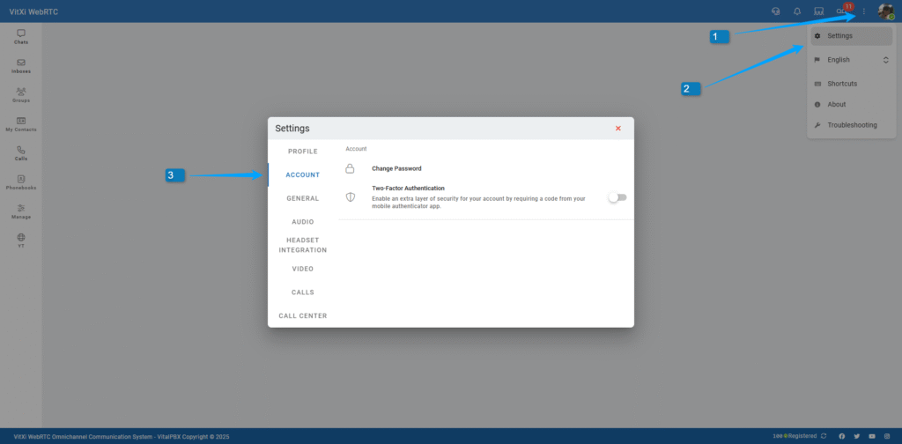Viewport: 902px width, 444px height.
Task: Open the Inboxes sidebar section
Action: pos(21,65)
